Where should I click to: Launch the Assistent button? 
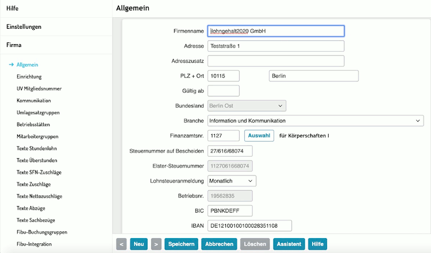289,244
